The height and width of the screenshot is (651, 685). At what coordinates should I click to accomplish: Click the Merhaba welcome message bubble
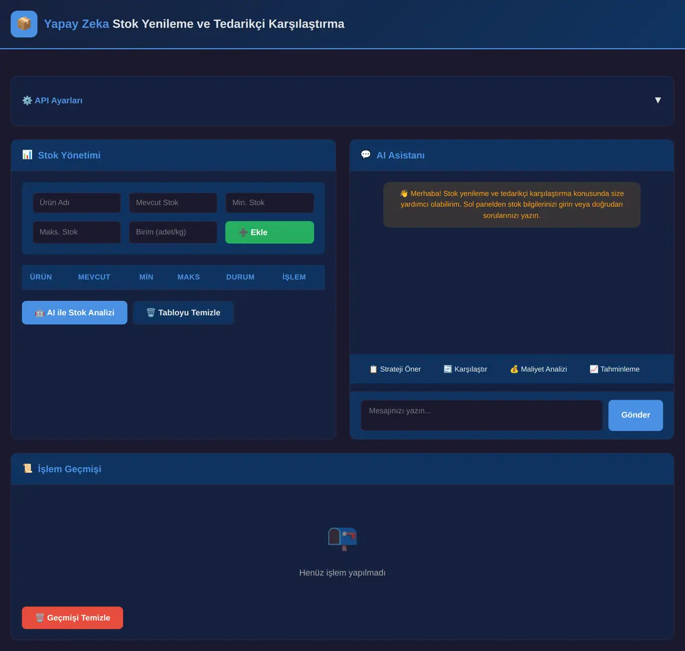(x=511, y=204)
